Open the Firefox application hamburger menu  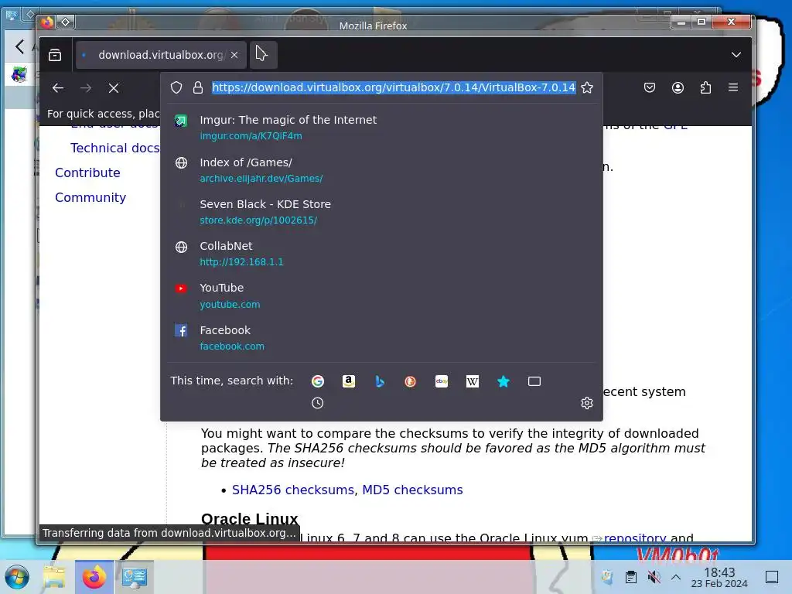click(x=733, y=87)
